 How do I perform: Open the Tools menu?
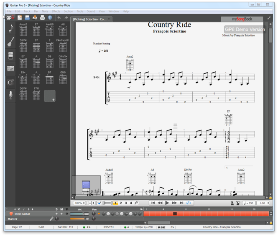click(x=80, y=11)
